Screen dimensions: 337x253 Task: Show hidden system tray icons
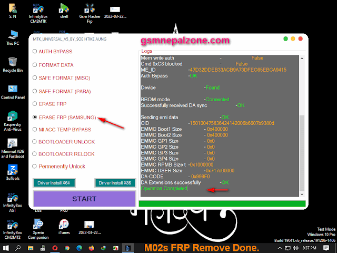click(280, 248)
